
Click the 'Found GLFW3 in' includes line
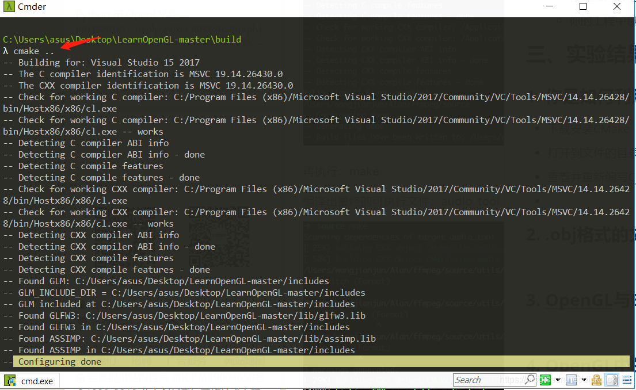pyautogui.click(x=177, y=327)
